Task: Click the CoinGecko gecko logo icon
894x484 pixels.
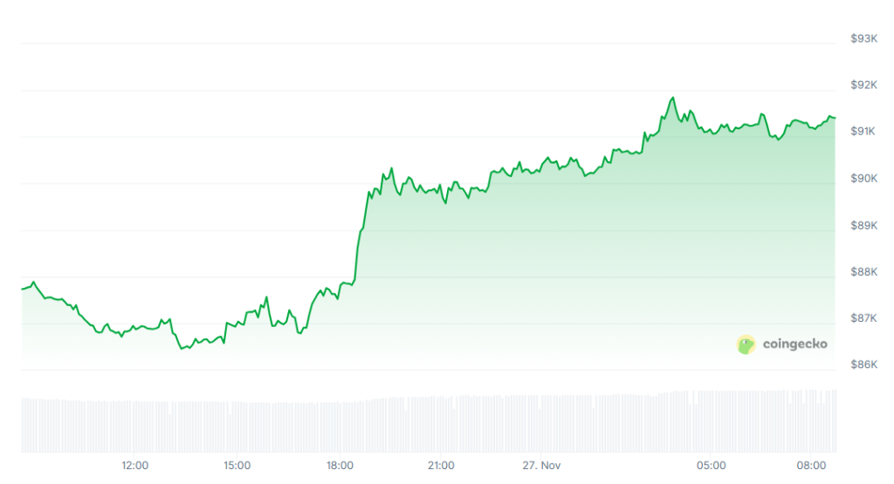Action: pos(746,344)
